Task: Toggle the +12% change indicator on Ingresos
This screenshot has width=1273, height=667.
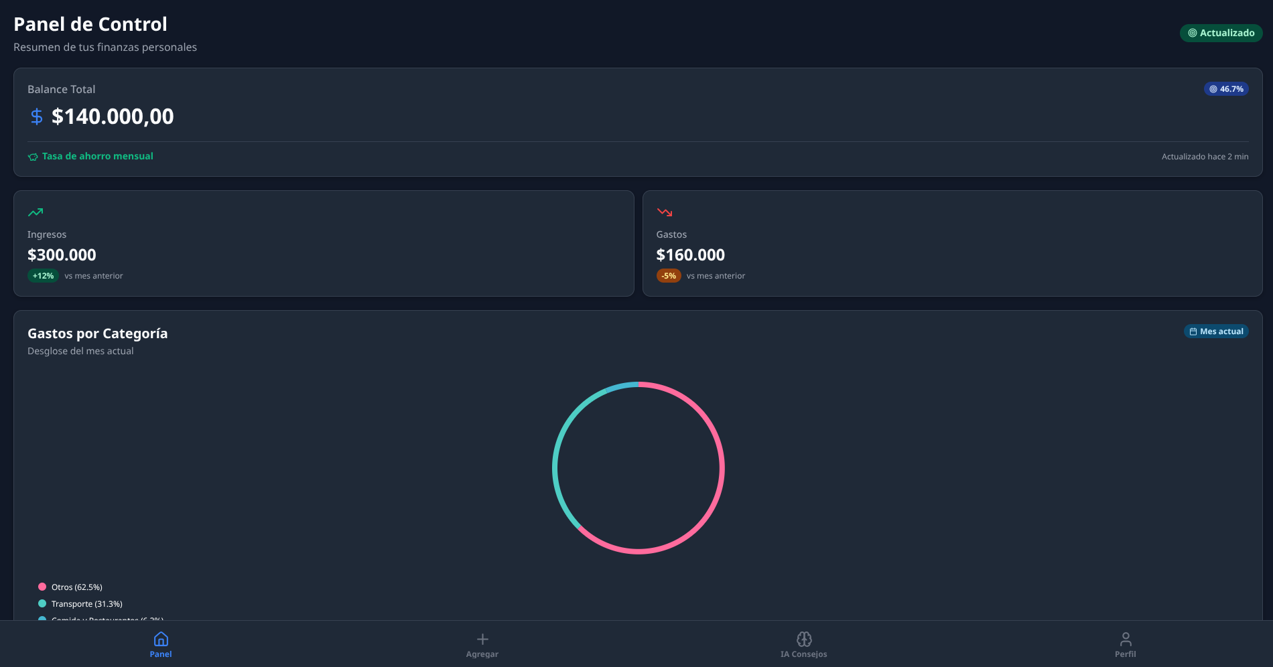Action: point(43,275)
